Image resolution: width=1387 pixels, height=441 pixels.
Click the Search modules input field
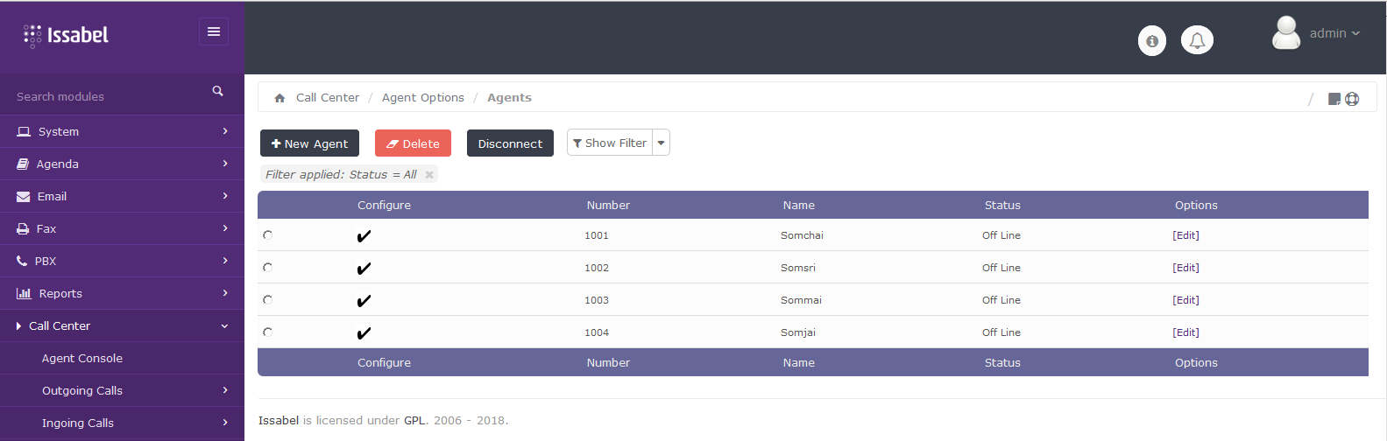[x=105, y=96]
